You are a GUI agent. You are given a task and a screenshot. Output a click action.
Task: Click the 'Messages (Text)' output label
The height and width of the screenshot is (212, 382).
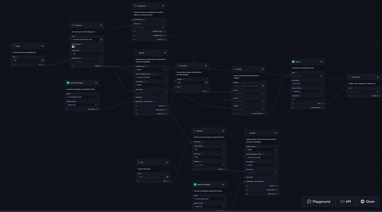158,36
